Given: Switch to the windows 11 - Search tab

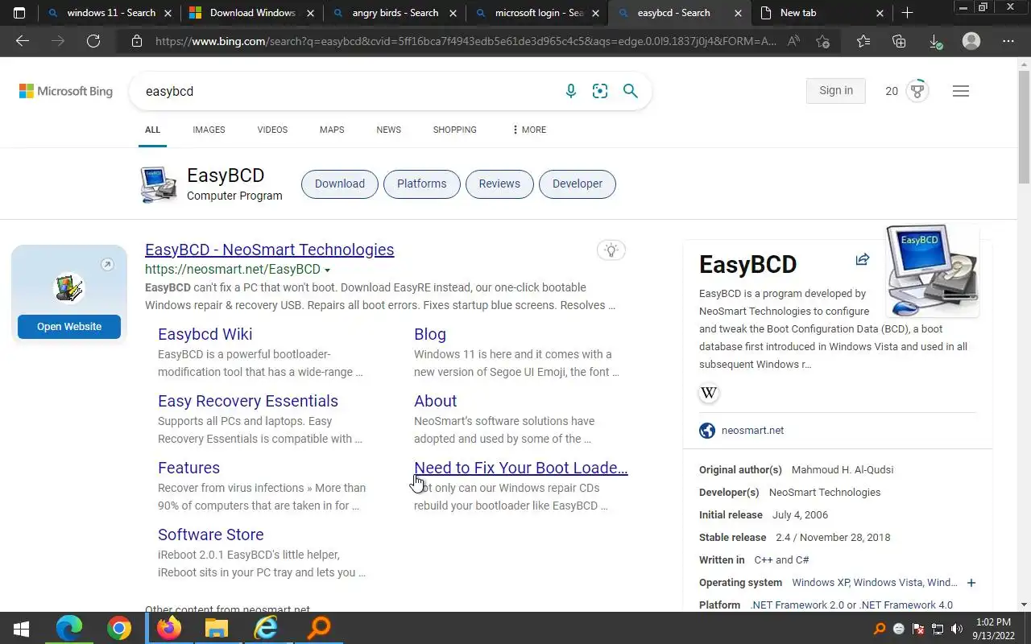Looking at the screenshot, I should coord(110,13).
